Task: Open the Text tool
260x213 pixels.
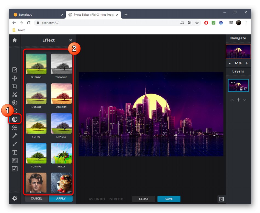Action: point(15,152)
